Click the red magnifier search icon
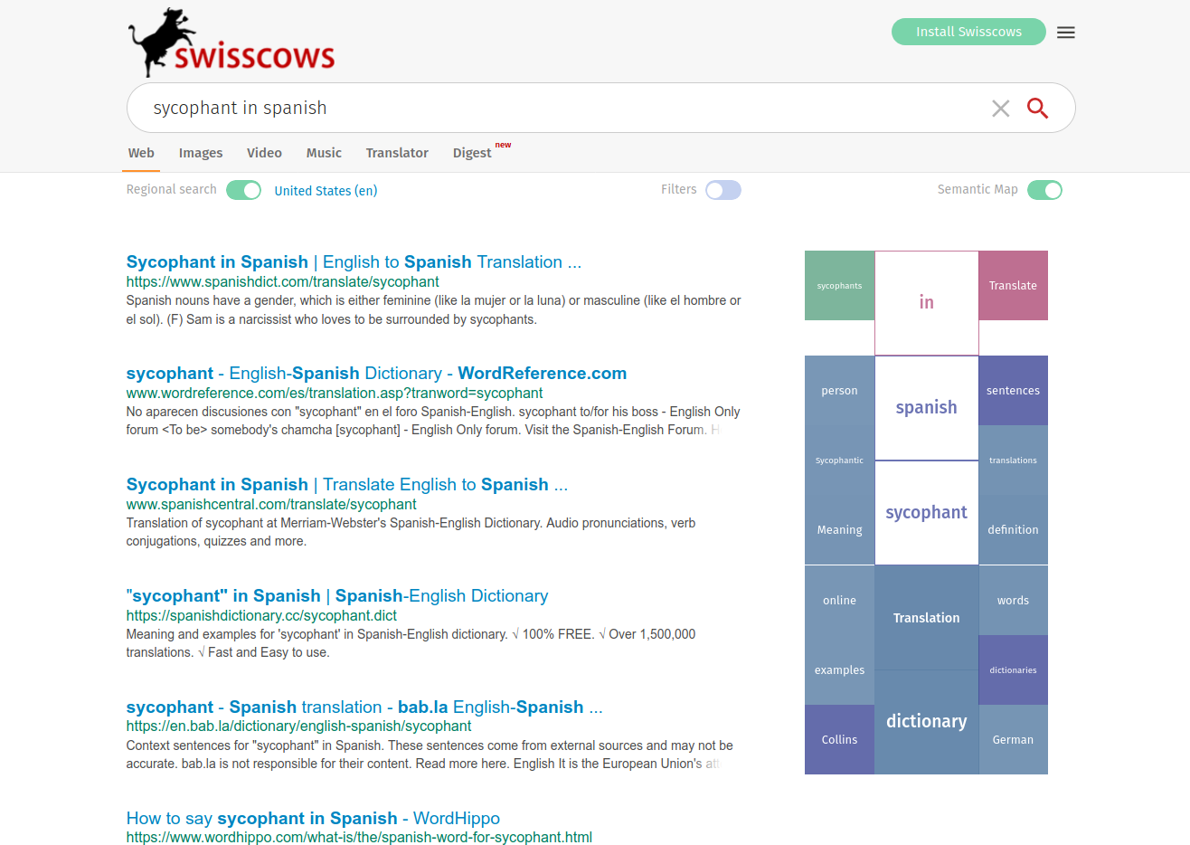This screenshot has height=845, width=1190. click(x=1037, y=108)
